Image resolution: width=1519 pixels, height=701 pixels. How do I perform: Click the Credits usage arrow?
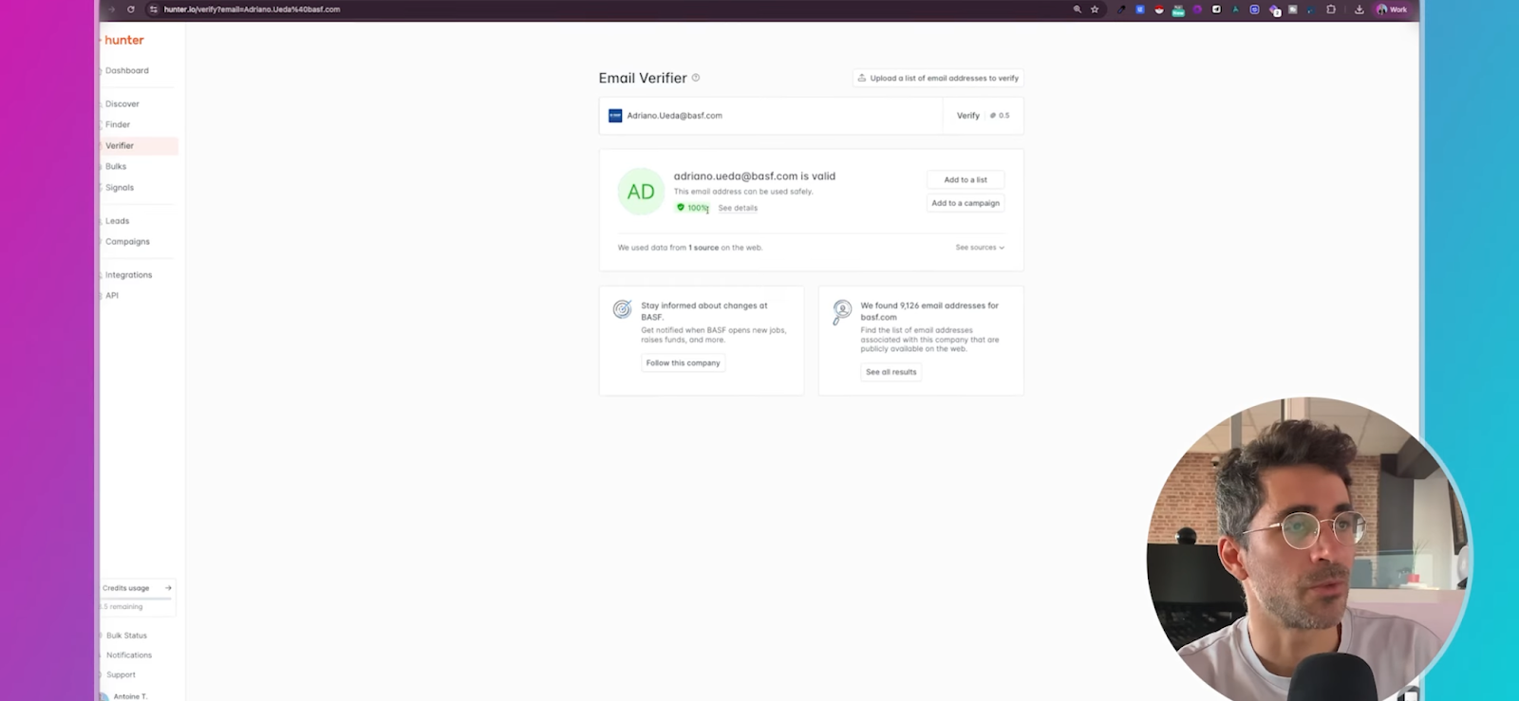click(168, 588)
